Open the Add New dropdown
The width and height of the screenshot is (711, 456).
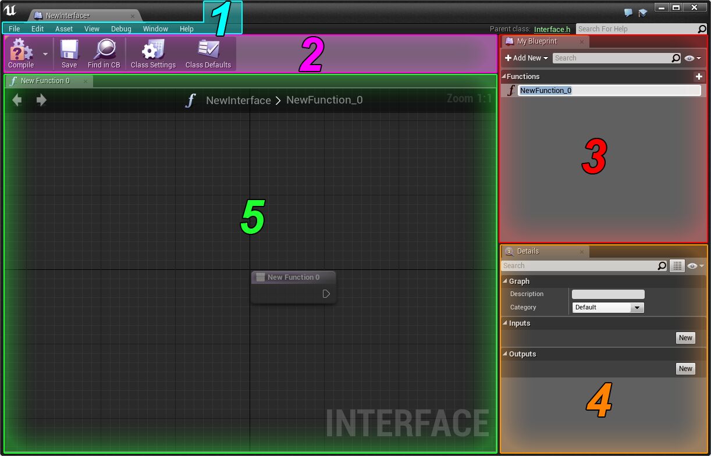(x=525, y=58)
